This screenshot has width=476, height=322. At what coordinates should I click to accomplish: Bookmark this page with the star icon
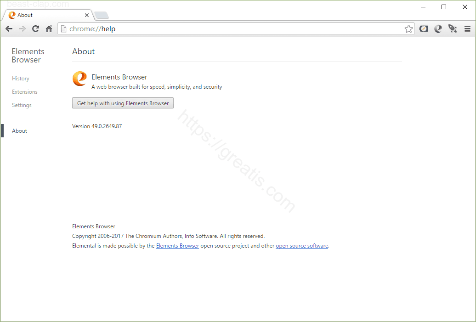pos(409,28)
